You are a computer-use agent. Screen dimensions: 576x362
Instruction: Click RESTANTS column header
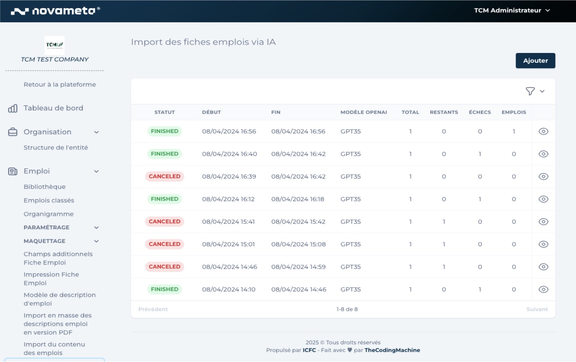click(x=444, y=112)
